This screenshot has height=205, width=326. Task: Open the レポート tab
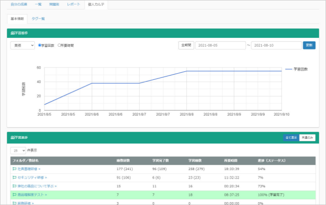(73, 4)
